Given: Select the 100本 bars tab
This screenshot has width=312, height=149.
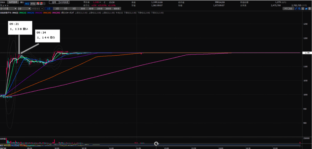Looking at the screenshot, I should [x=100, y=9].
